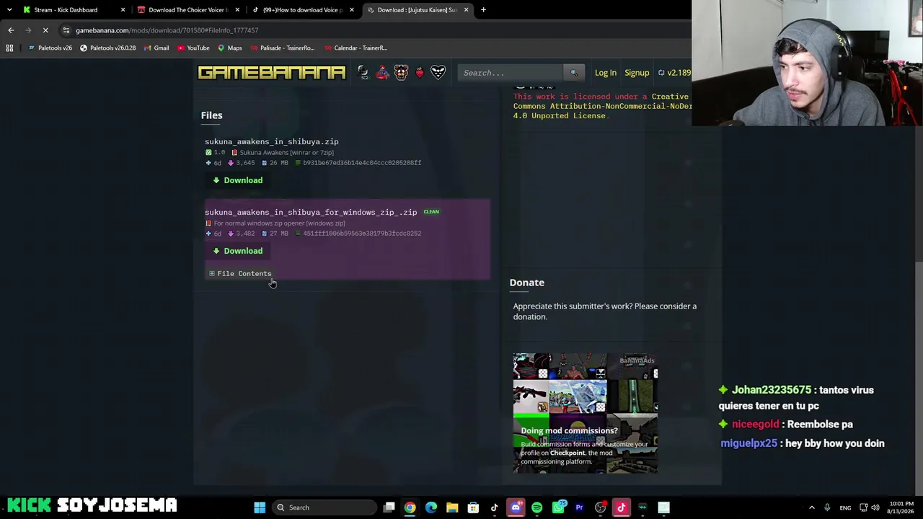Open a new browser tab
Viewport: 923px width, 519px height.
click(x=483, y=10)
